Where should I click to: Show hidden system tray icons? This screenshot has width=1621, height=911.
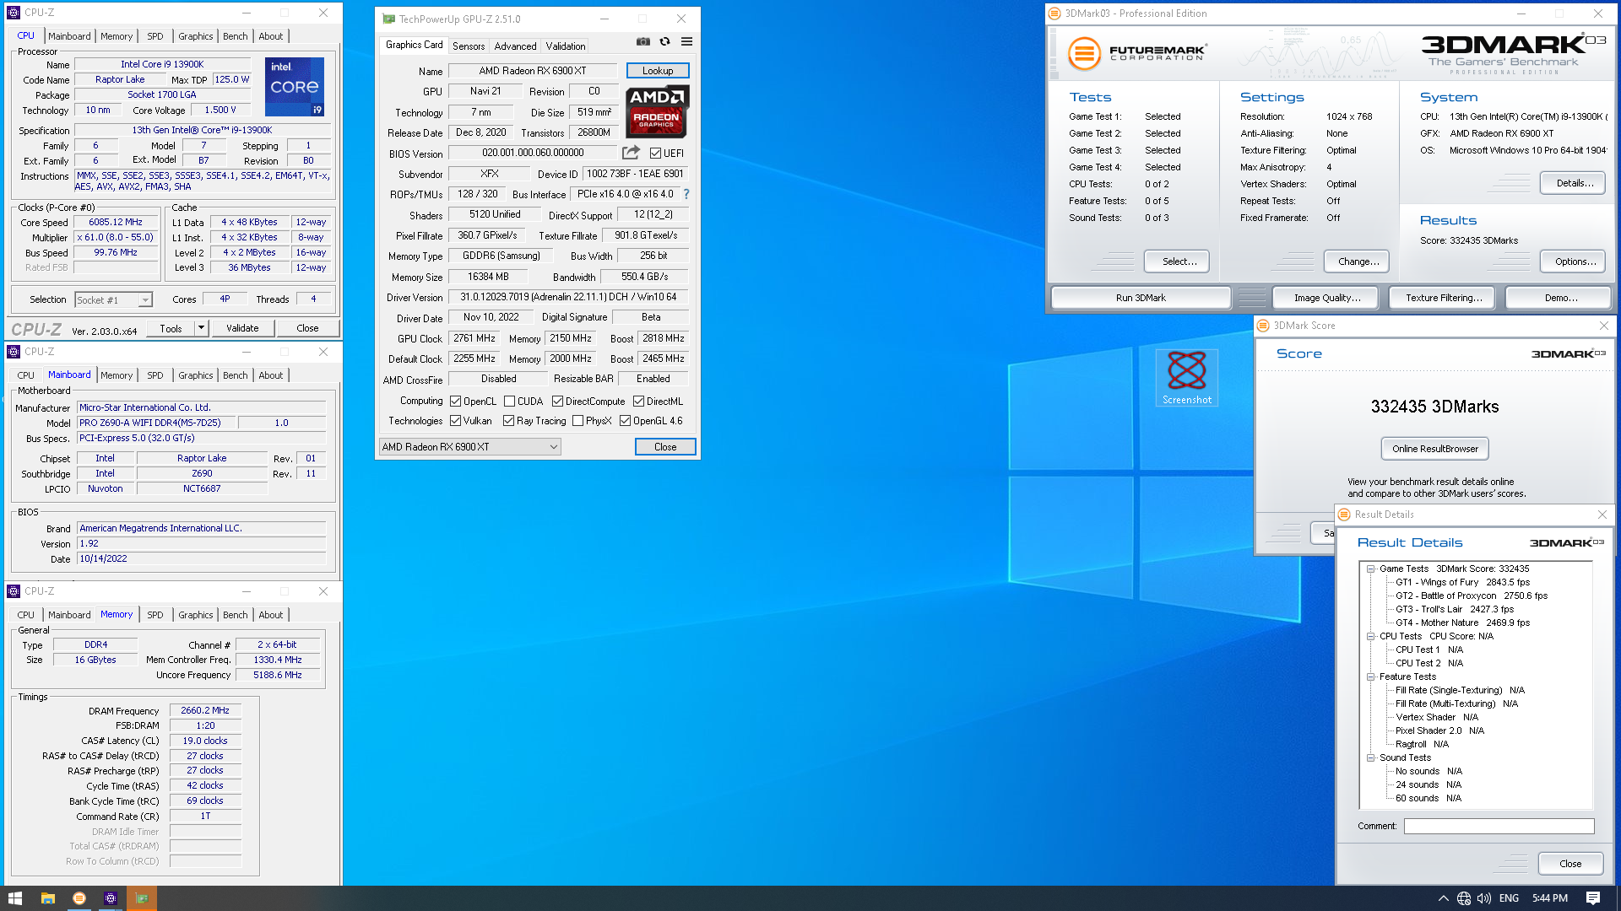pyautogui.click(x=1443, y=898)
